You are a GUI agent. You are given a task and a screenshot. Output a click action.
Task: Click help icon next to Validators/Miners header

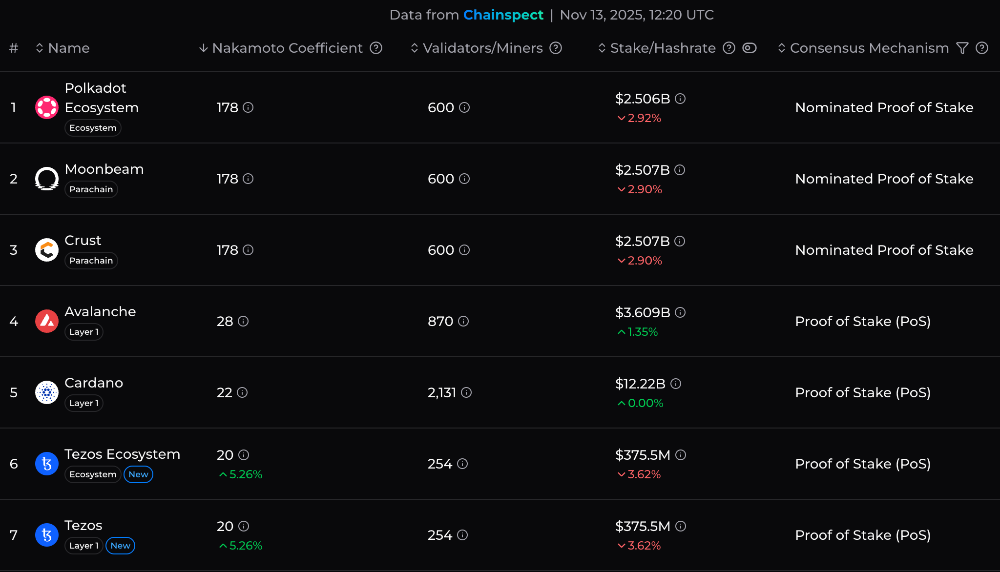tap(556, 48)
